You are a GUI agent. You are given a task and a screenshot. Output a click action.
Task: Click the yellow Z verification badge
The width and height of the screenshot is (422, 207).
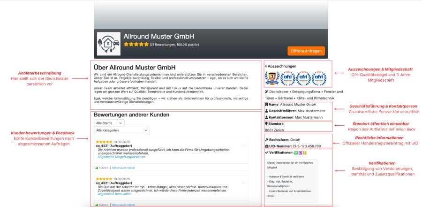[305, 153]
